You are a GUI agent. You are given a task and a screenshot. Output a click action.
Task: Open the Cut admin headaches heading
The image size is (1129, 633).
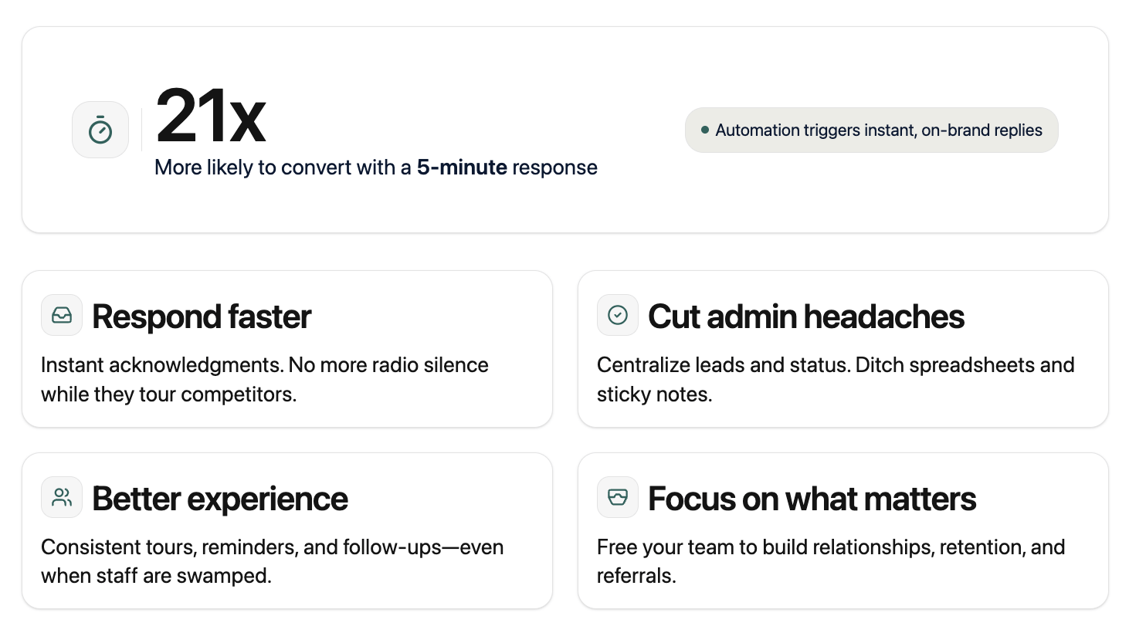pyautogui.click(x=806, y=316)
